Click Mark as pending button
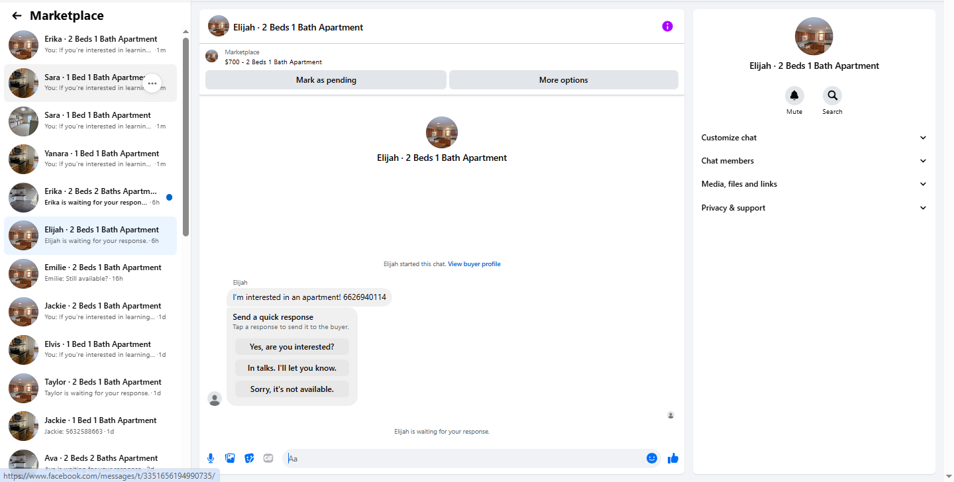The image size is (954, 482). [x=326, y=80]
